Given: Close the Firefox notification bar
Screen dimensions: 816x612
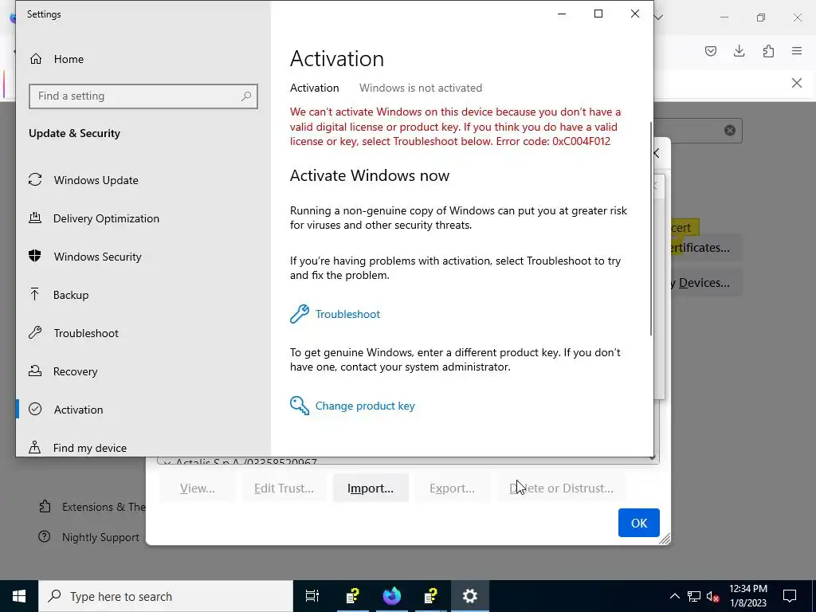Looking at the screenshot, I should coord(797,83).
